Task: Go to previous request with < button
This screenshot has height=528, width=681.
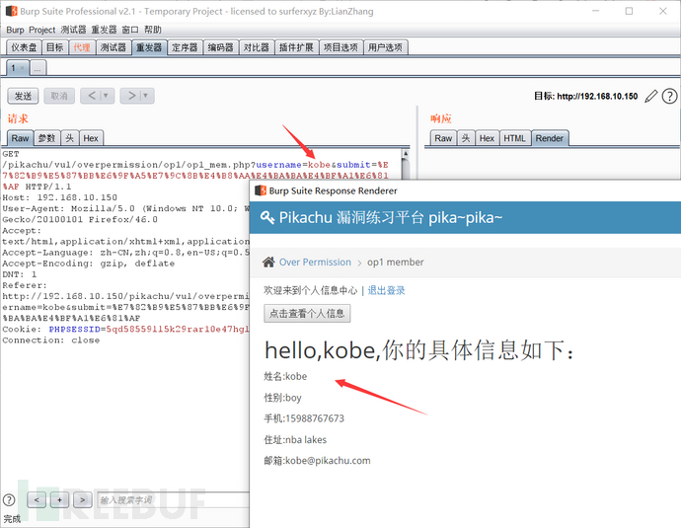Action: coord(92,96)
